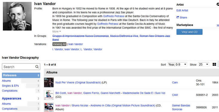This screenshot has width=219, height=112.
Task: Open Mademoiselle De Sade cover thumbnail
Action: click(x=49, y=95)
